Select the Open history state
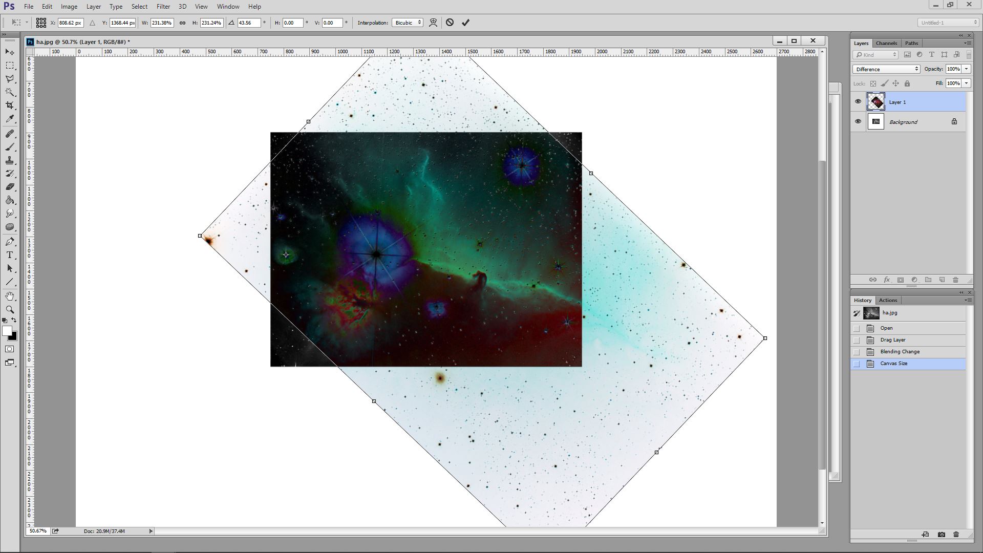The width and height of the screenshot is (983, 553). coord(908,328)
